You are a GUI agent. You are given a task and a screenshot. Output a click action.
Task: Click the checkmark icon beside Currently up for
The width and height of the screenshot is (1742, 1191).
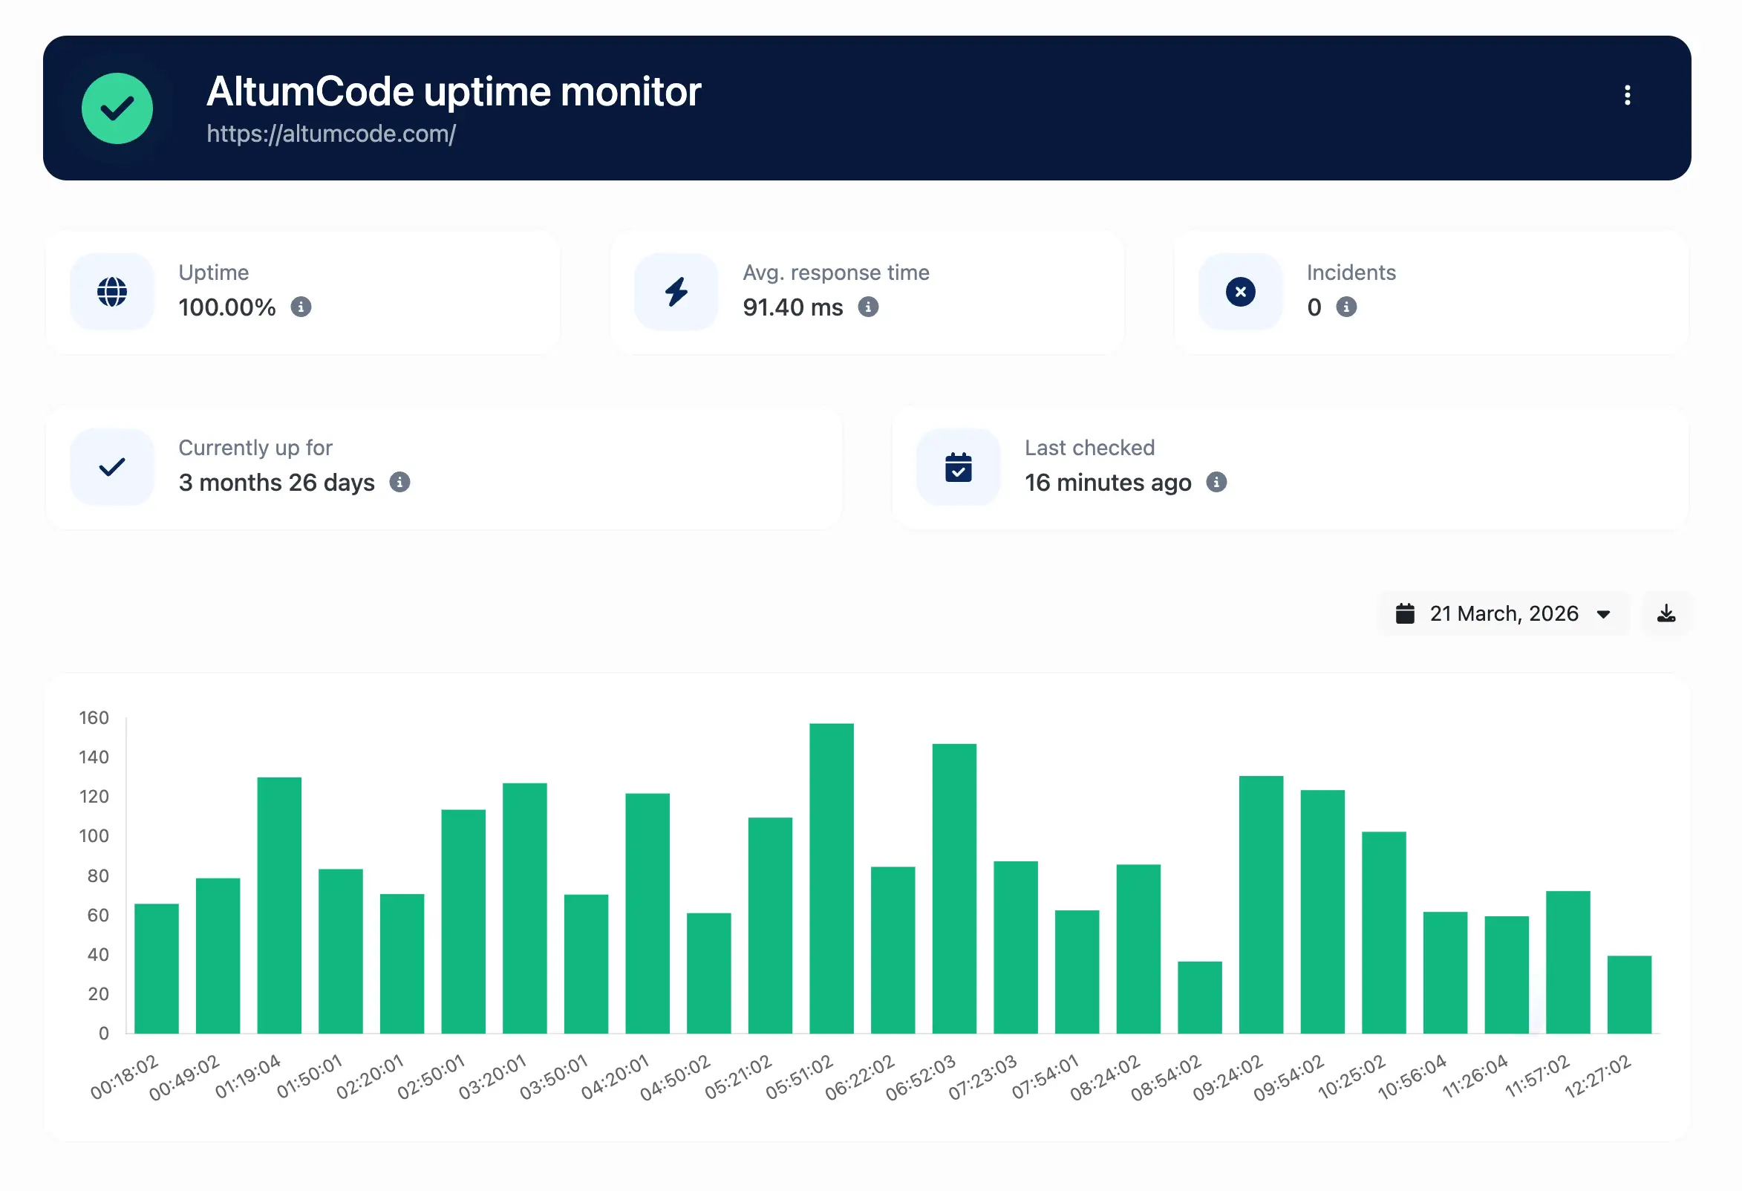point(111,467)
